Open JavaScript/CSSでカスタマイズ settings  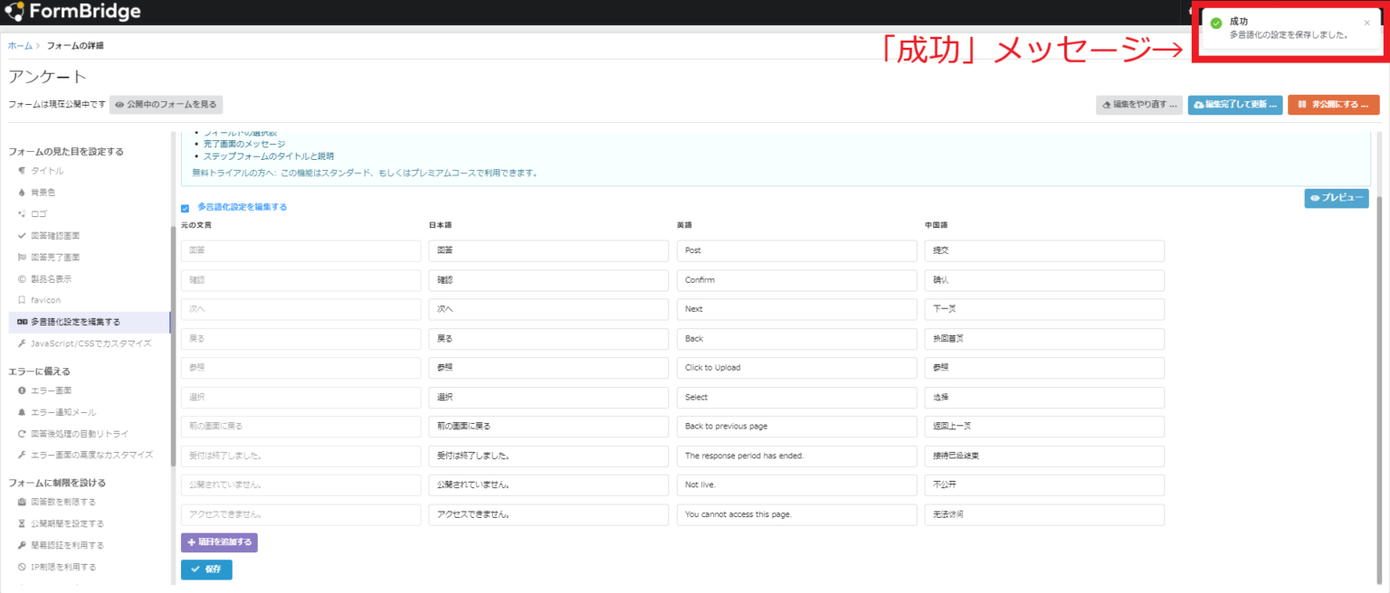tap(90, 344)
